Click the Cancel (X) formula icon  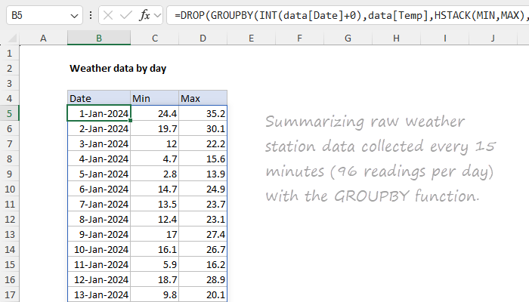point(108,16)
